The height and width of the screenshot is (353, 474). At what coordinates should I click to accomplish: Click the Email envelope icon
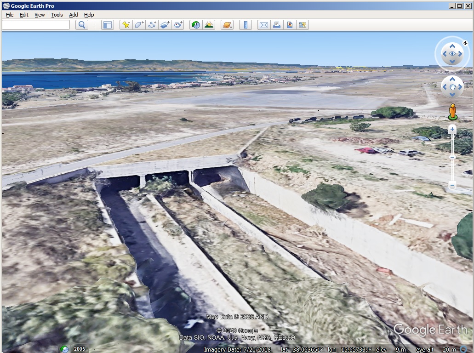pyautogui.click(x=263, y=25)
